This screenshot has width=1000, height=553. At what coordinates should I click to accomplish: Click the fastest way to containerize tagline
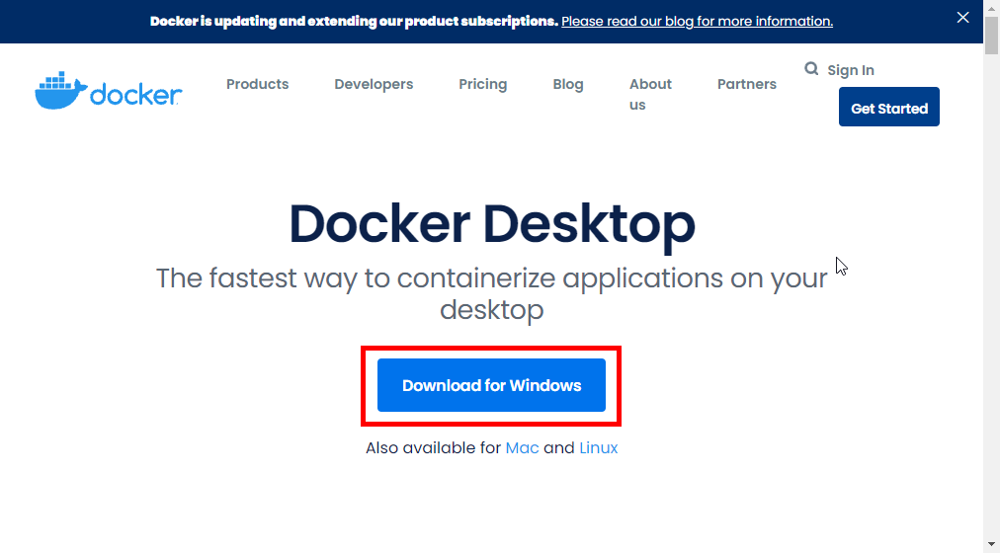[492, 293]
